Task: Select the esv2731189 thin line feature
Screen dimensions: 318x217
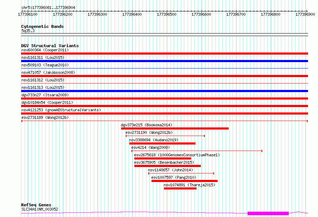Action: coord(164,121)
